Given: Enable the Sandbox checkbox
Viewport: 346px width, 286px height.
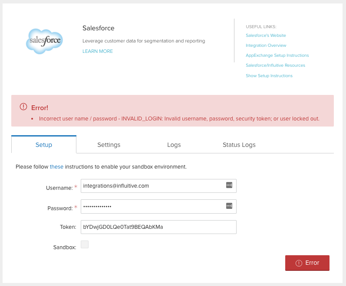Looking at the screenshot, I should point(85,244).
